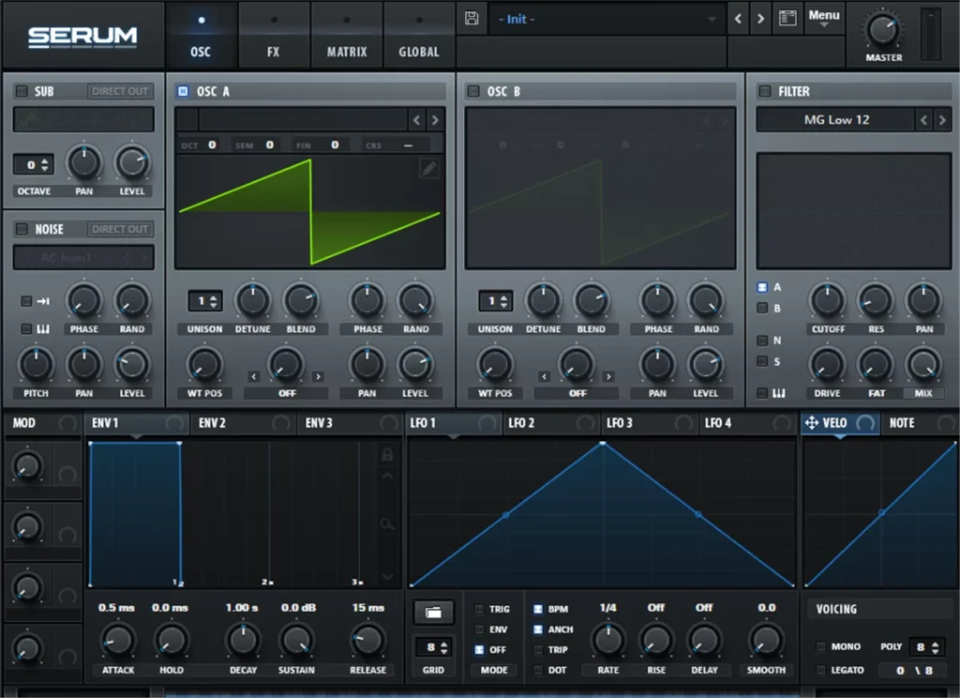Open the AC hum1 noise sample selector
This screenshot has height=698, width=960.
point(83,257)
